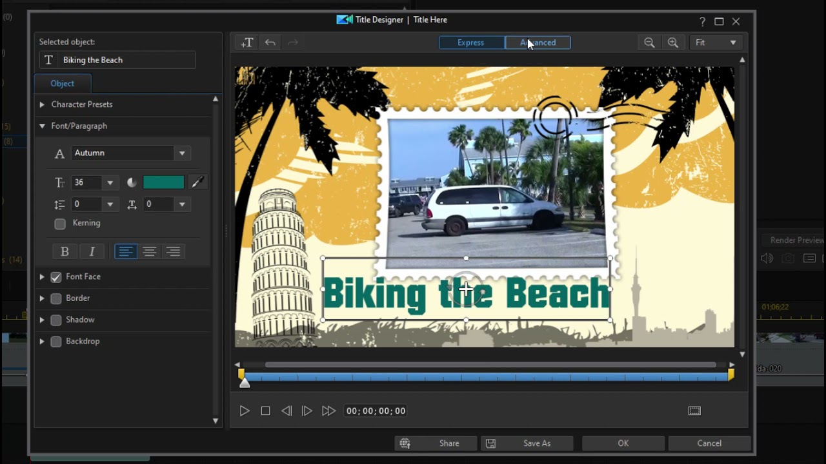826x464 pixels.
Task: Toggle bold formatting
Action: [65, 251]
